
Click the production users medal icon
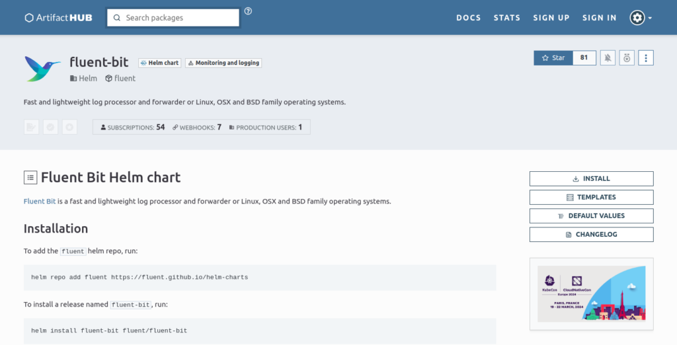[627, 58]
